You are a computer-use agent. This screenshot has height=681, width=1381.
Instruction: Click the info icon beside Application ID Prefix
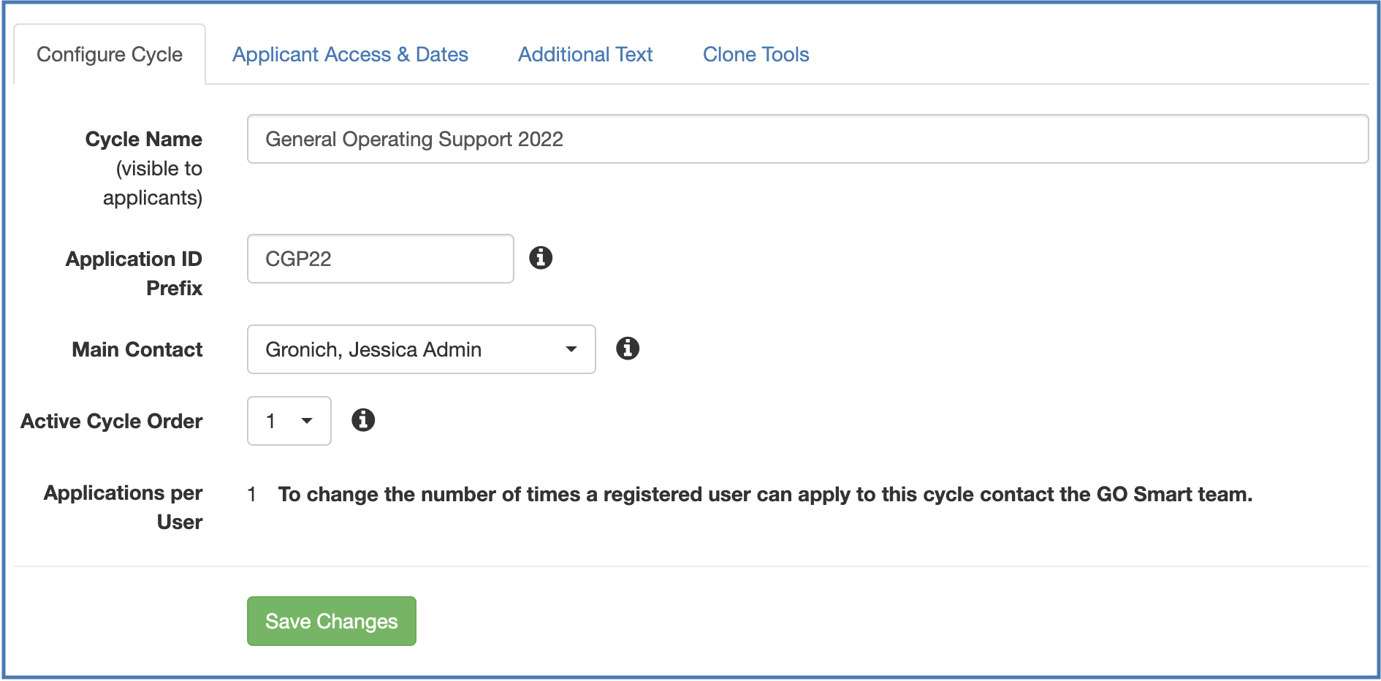pos(541,258)
